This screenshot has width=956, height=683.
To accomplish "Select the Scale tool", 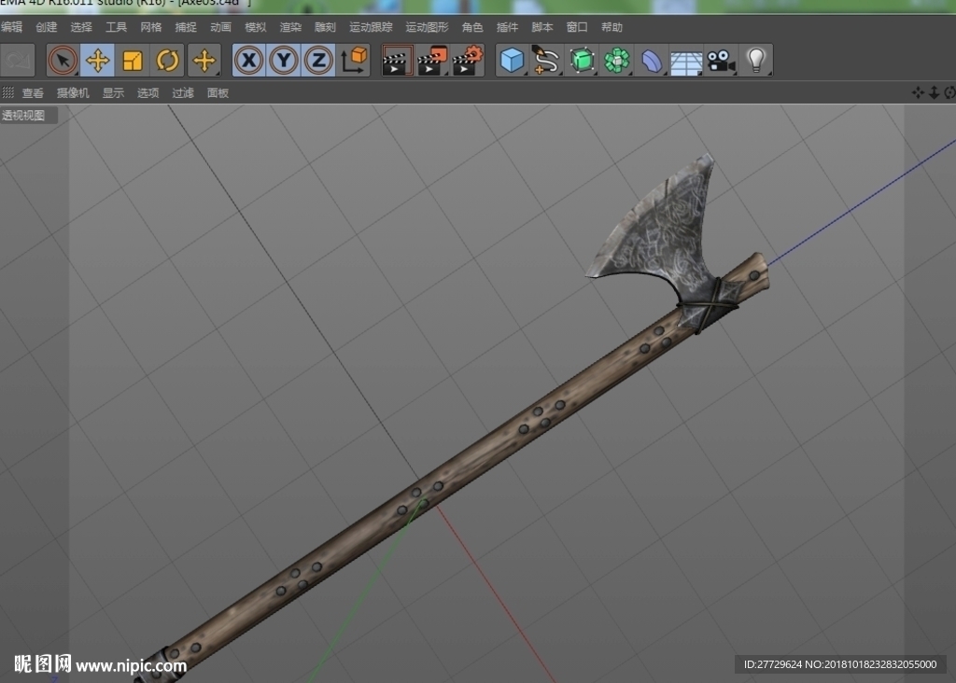I will pyautogui.click(x=133, y=61).
